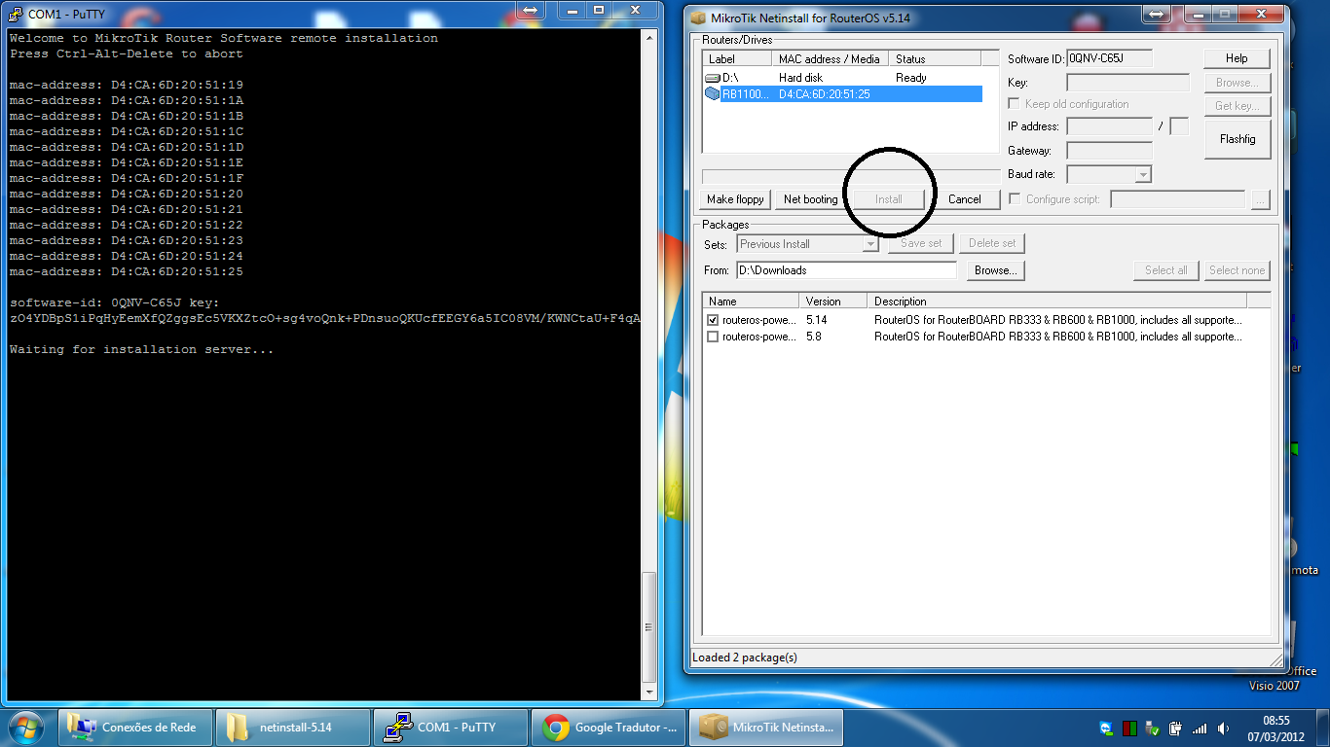Open the netinstall-5.14 folder from taskbar
Image resolution: width=1330 pixels, height=747 pixels.
(x=293, y=728)
